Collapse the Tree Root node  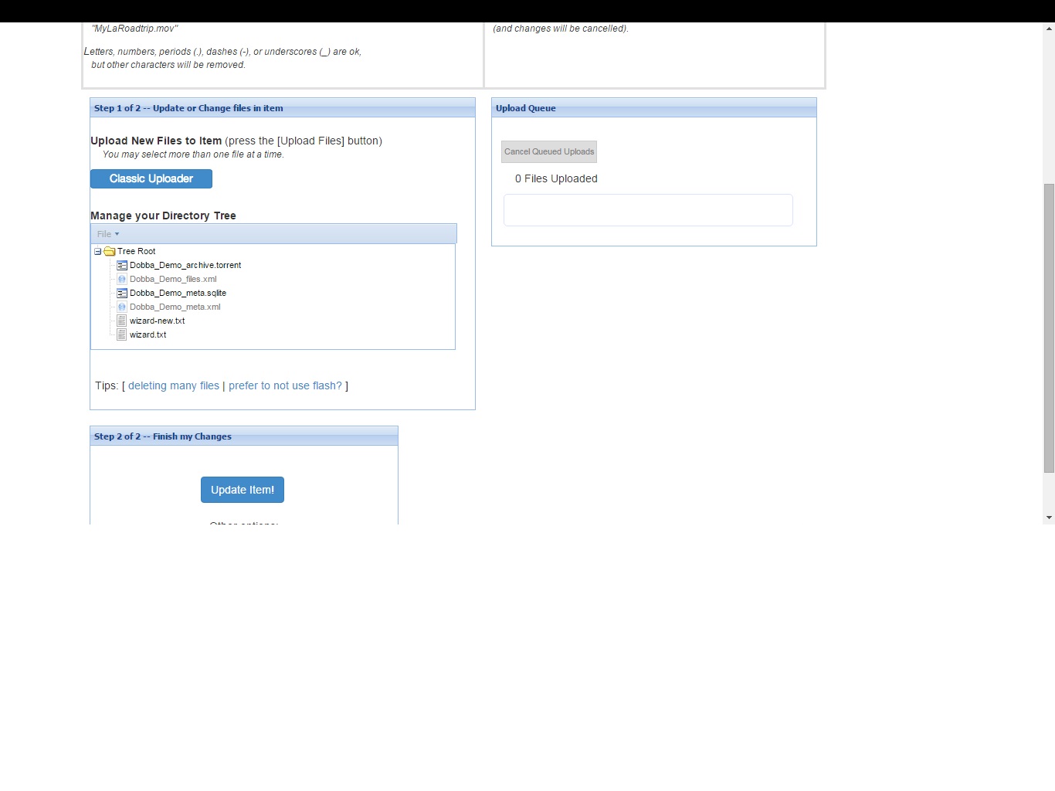pyautogui.click(x=98, y=252)
